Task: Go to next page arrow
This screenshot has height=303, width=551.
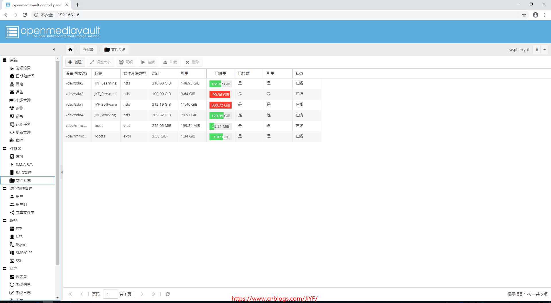Action: (142, 294)
